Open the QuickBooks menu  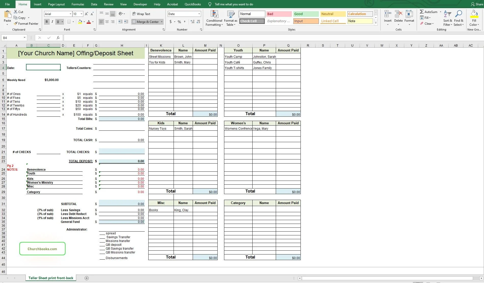(x=193, y=4)
